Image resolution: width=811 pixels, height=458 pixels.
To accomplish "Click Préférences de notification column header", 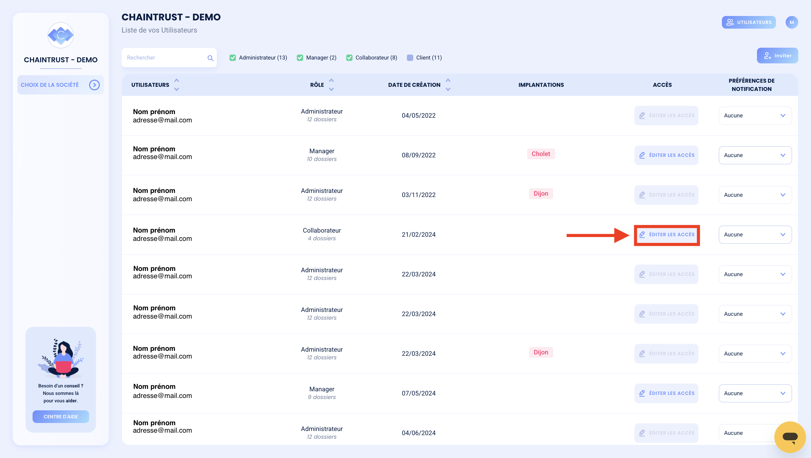I will coord(751,85).
